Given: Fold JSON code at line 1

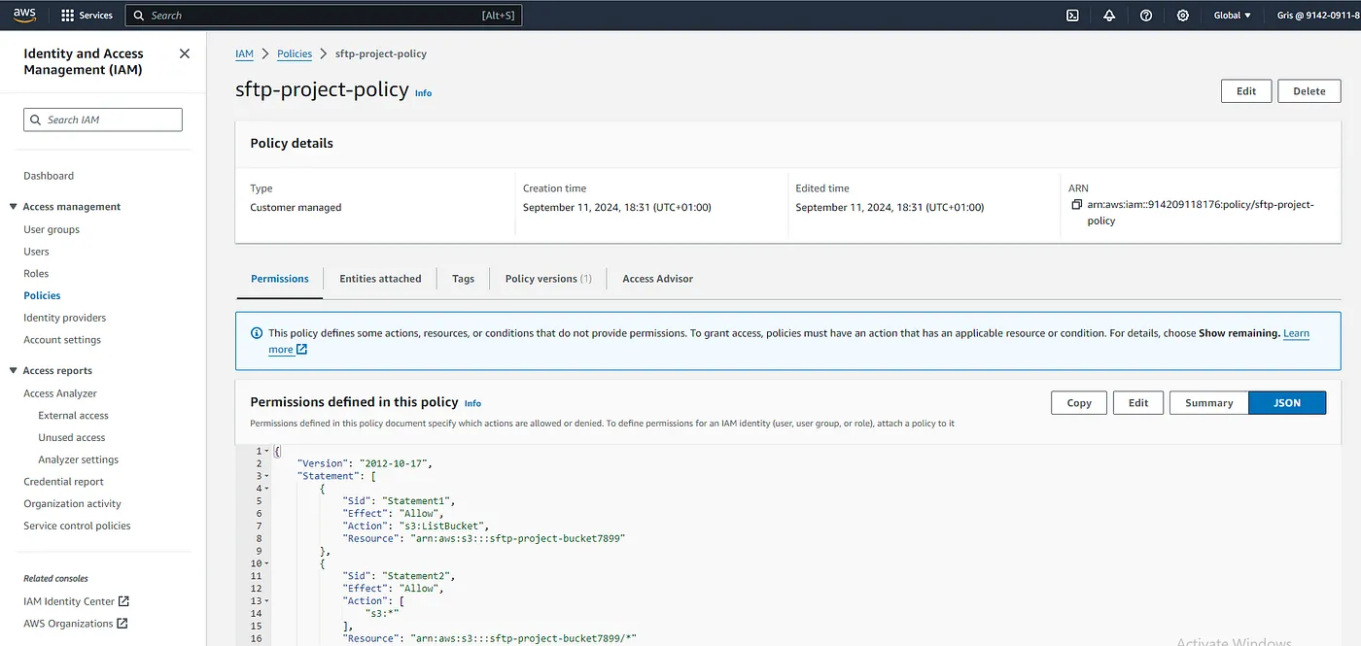Looking at the screenshot, I should pyautogui.click(x=267, y=452).
